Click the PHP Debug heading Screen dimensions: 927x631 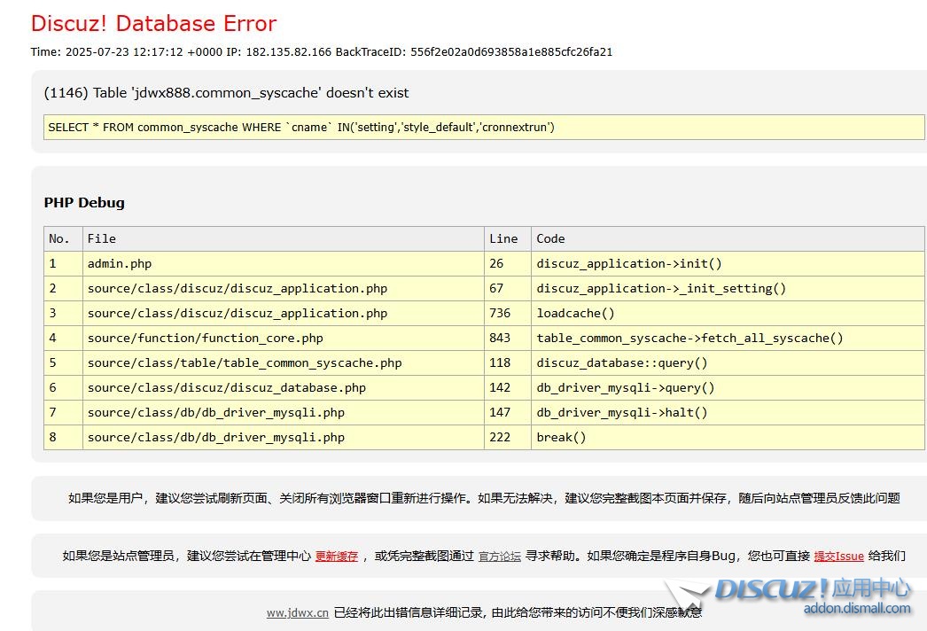click(x=84, y=203)
